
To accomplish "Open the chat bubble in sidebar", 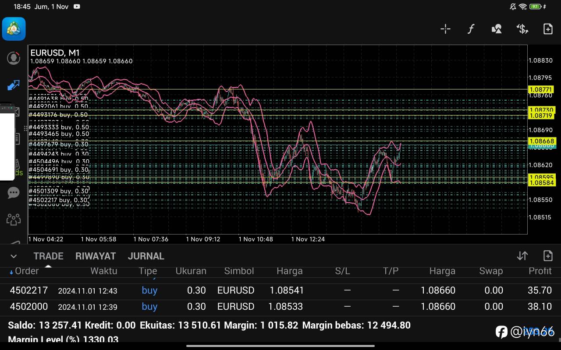I will 14,192.
